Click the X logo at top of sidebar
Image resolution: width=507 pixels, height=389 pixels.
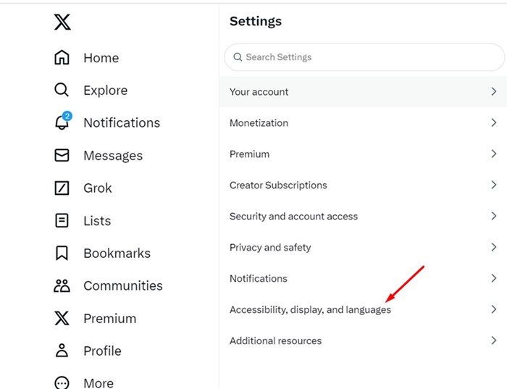coord(62,22)
